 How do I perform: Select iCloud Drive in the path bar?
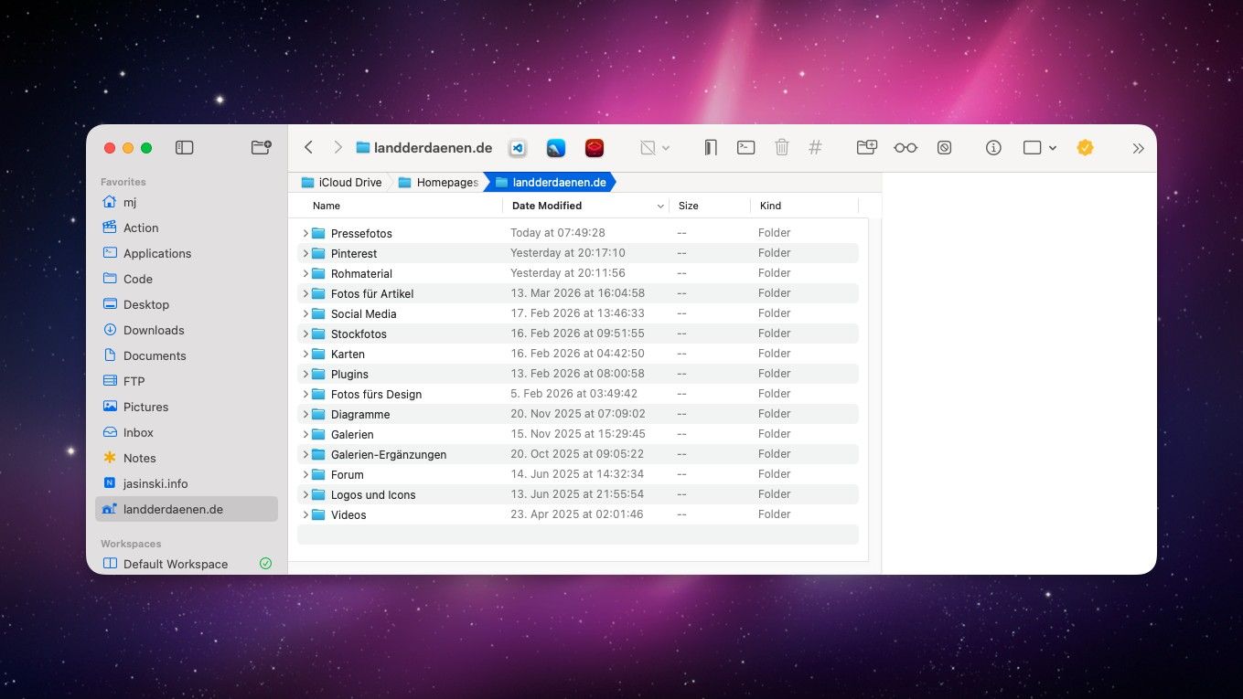pyautogui.click(x=349, y=183)
